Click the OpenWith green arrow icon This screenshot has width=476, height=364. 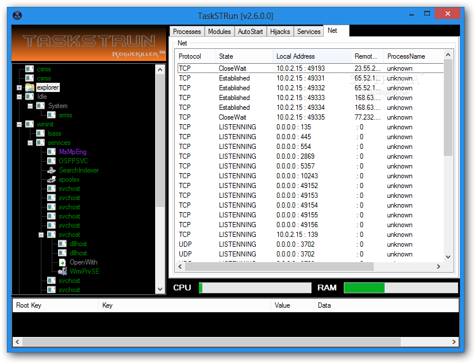(x=62, y=262)
